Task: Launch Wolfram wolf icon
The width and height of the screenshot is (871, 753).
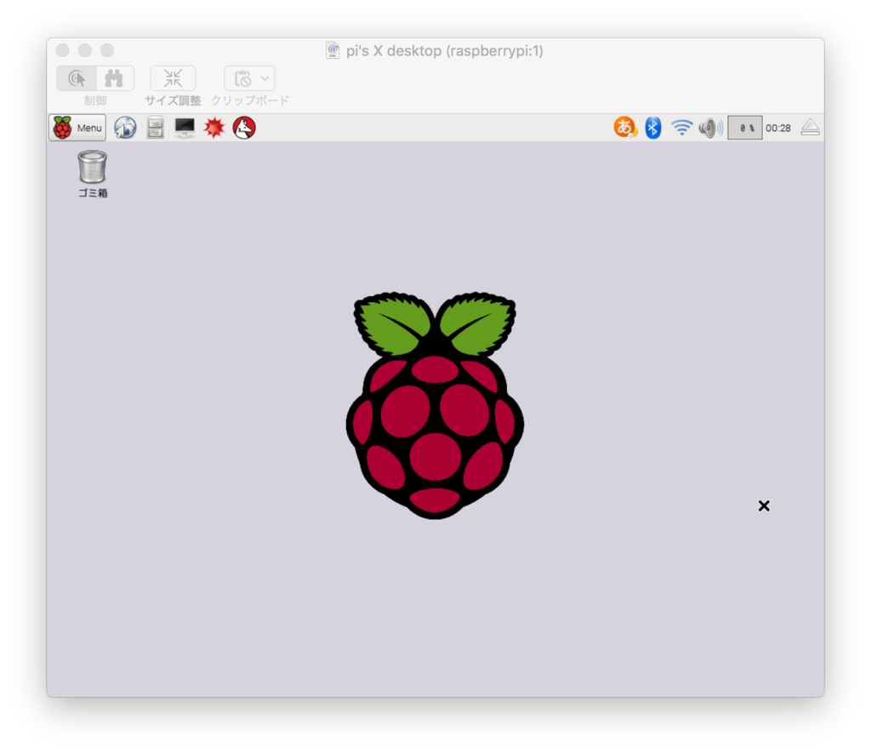Action: (244, 128)
